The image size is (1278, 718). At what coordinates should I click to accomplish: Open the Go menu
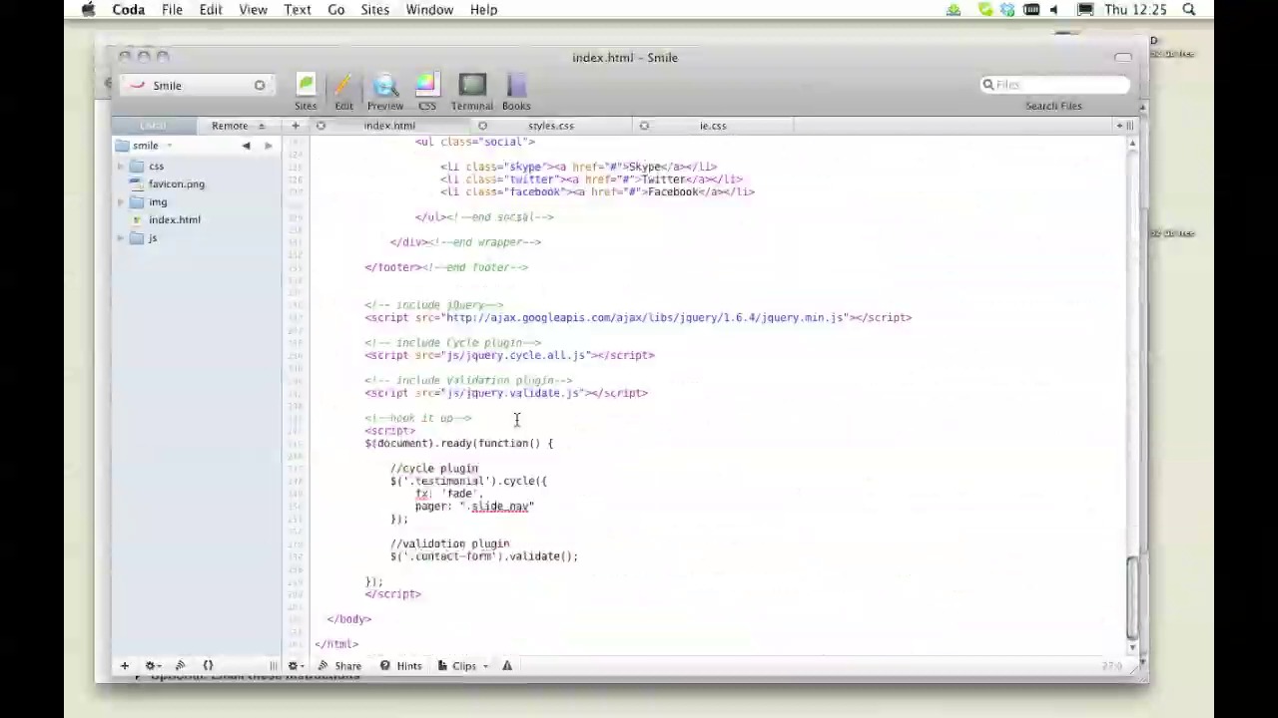click(336, 10)
